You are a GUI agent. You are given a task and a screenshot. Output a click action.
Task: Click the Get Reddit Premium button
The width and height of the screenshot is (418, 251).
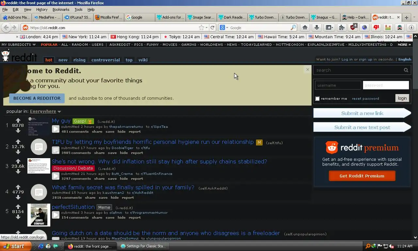362,176
